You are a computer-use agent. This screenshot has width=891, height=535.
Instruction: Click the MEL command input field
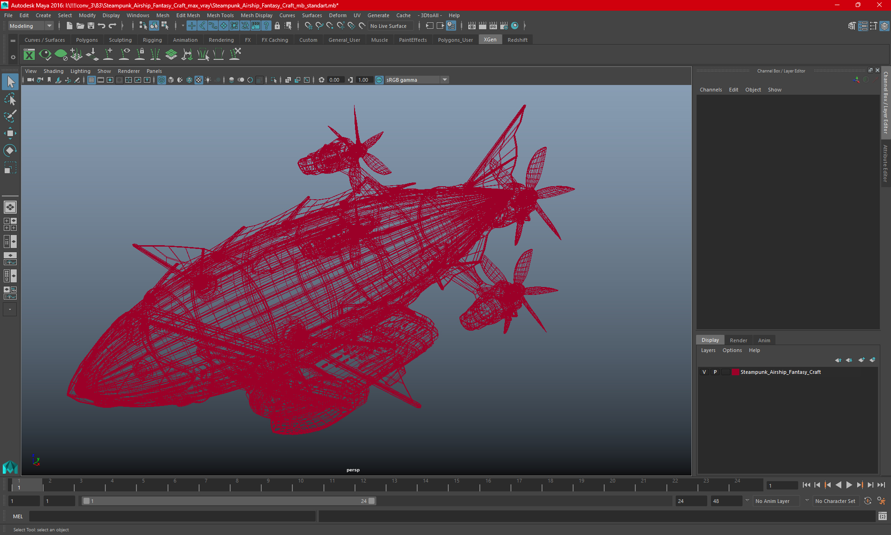click(172, 516)
